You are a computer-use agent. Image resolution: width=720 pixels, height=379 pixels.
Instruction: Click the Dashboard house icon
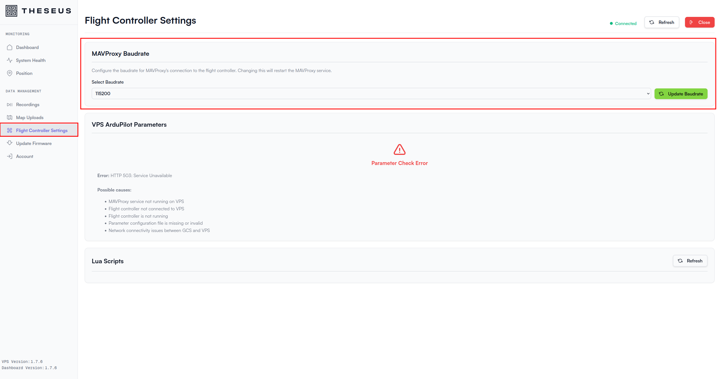[x=10, y=47]
